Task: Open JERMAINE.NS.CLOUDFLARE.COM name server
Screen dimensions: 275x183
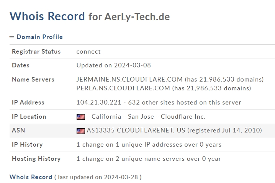Action: coord(129,79)
